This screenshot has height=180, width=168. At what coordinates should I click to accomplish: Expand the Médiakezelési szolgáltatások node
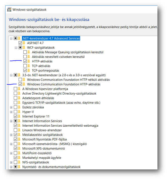[x=11, y=135]
